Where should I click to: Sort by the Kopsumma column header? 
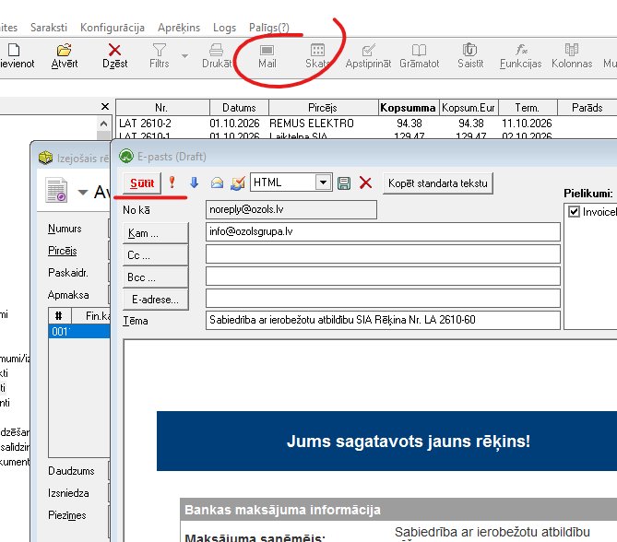pyautogui.click(x=408, y=108)
